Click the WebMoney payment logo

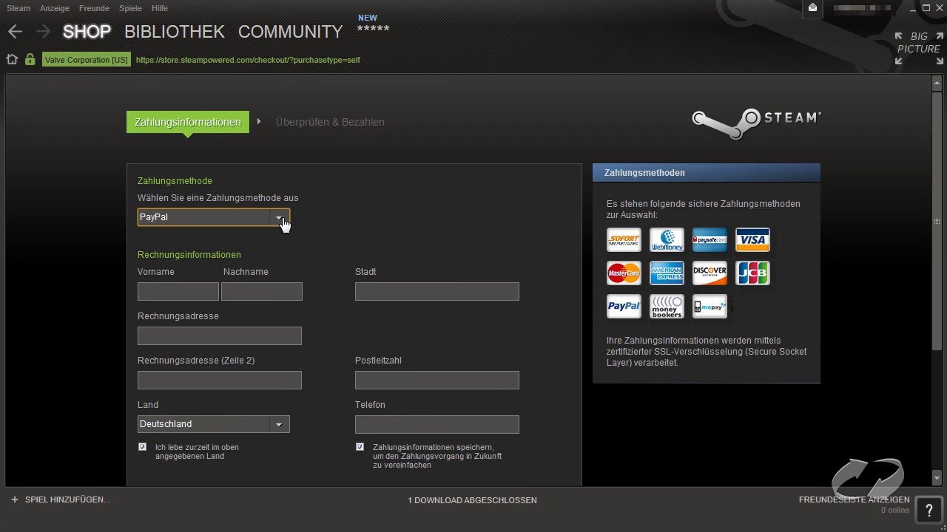[x=667, y=239]
